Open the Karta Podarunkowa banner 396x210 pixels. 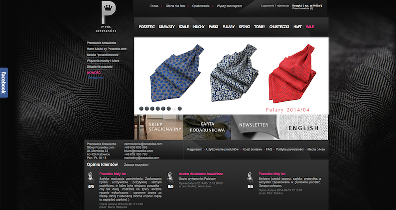coord(207,127)
